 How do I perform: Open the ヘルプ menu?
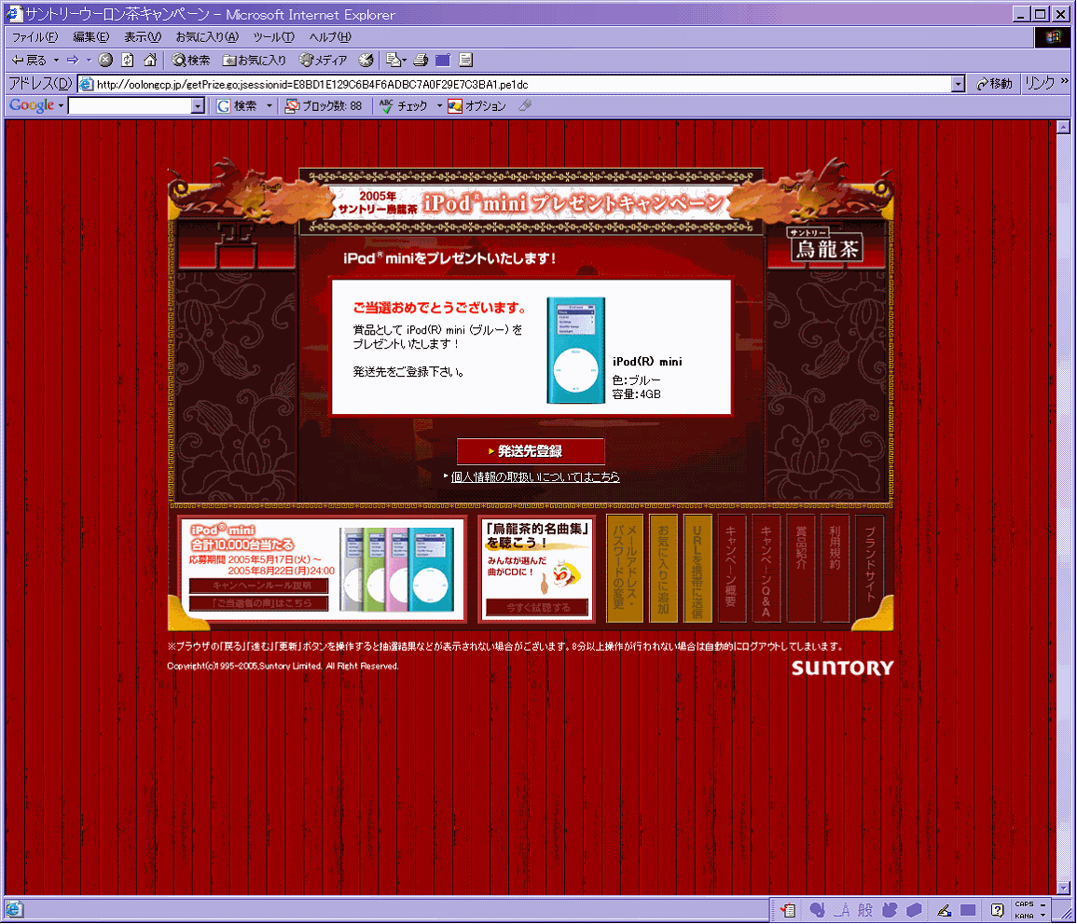330,37
